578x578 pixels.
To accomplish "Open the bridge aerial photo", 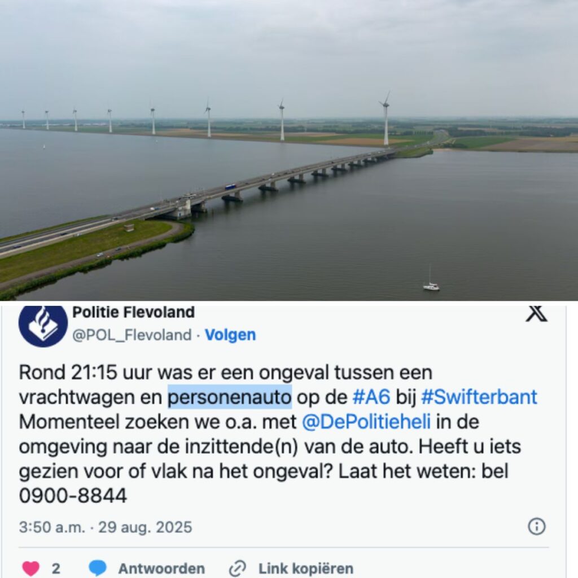I will (289, 150).
